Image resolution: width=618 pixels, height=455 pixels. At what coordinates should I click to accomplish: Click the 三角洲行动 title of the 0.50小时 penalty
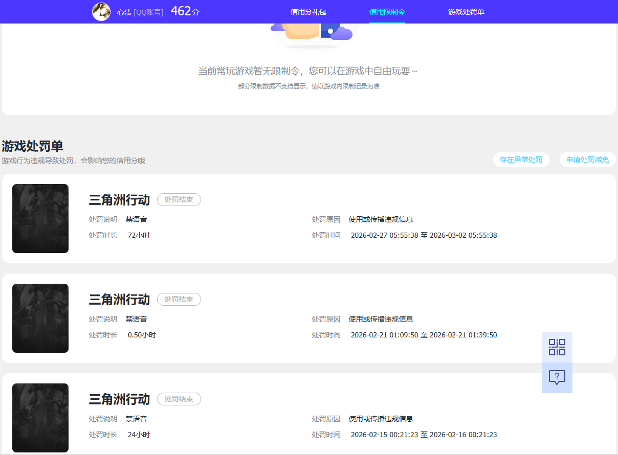pyautogui.click(x=120, y=300)
